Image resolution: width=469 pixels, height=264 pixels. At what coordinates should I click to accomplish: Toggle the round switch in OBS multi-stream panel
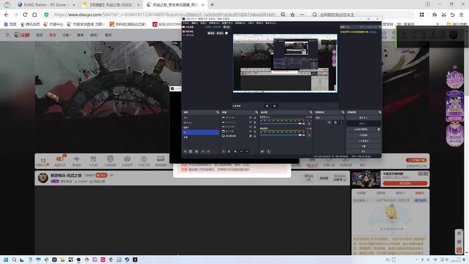(226, 33)
